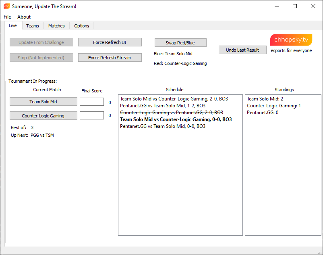Click Red: Counter-Logic Gaming label
The width and height of the screenshot is (323, 255).
(x=180, y=63)
